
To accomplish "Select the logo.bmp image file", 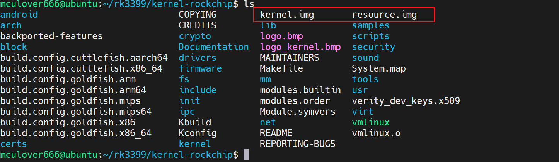I will [281, 37].
